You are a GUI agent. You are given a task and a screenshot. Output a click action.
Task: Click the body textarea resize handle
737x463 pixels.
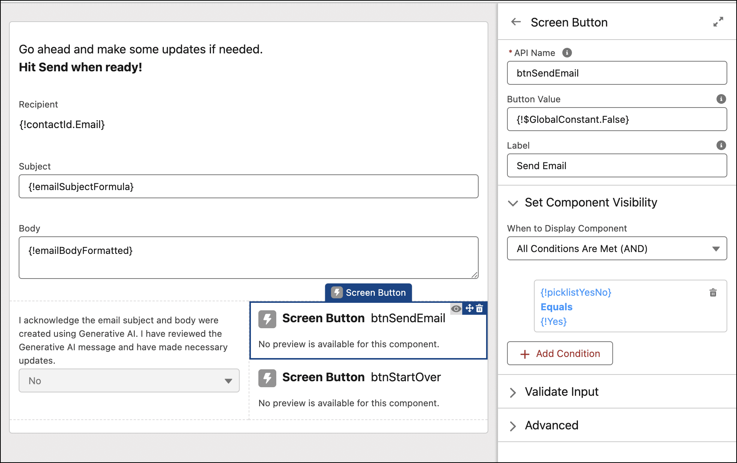474,275
